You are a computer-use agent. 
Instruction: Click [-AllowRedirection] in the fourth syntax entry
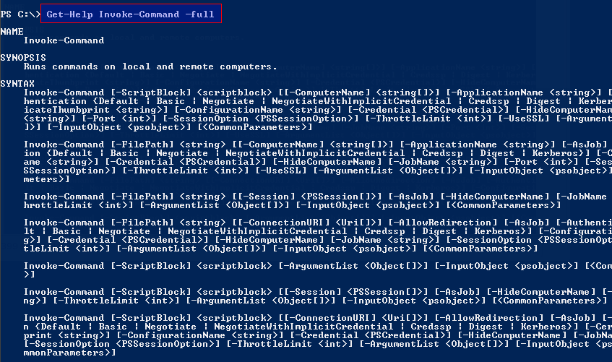[x=443, y=223]
